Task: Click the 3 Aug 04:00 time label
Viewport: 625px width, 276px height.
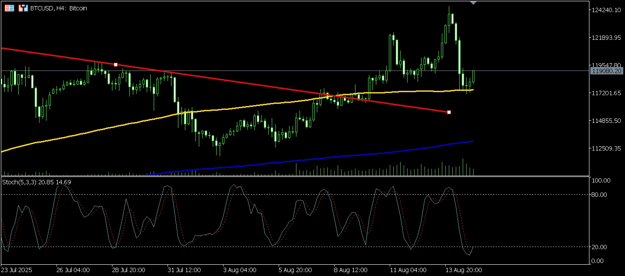Action: pyautogui.click(x=239, y=270)
